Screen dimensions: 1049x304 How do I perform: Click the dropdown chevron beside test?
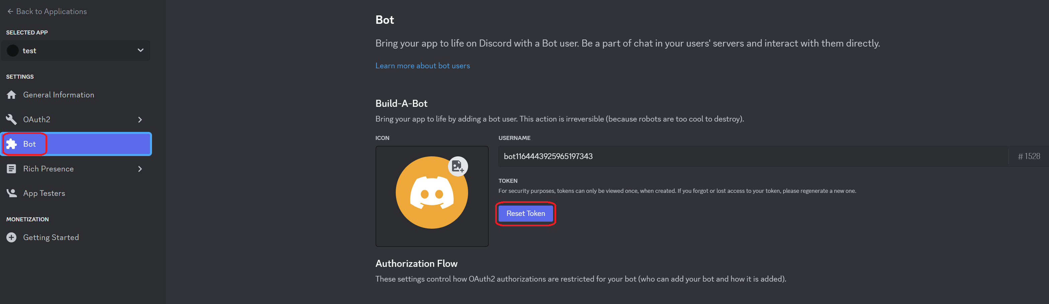pyautogui.click(x=141, y=51)
